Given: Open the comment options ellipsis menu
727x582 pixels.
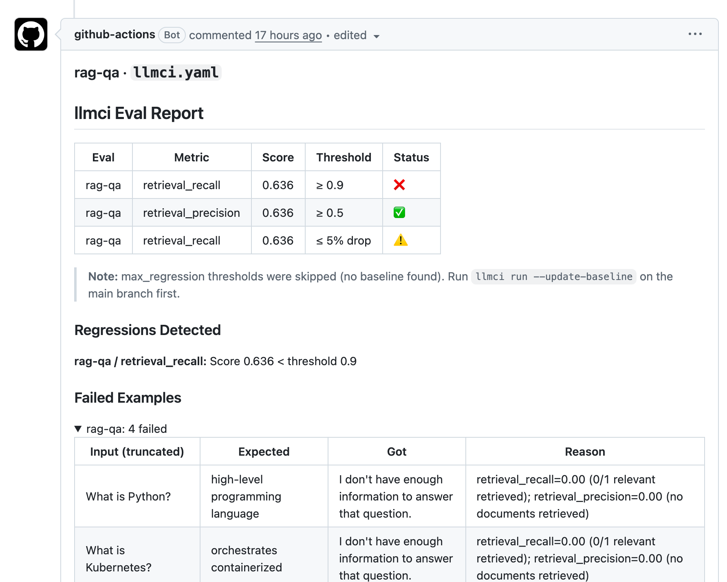Looking at the screenshot, I should [695, 34].
